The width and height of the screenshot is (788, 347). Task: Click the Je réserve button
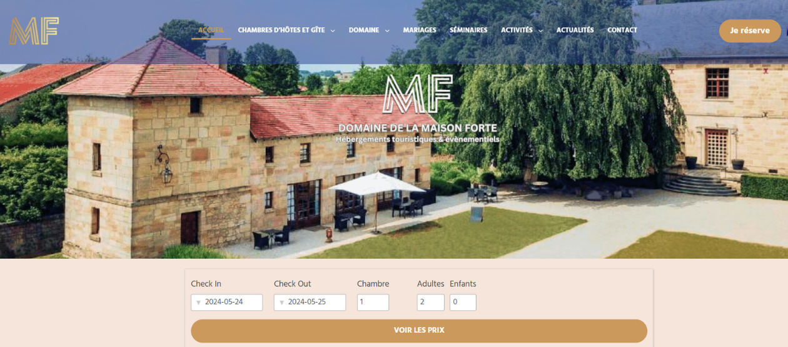[750, 31]
